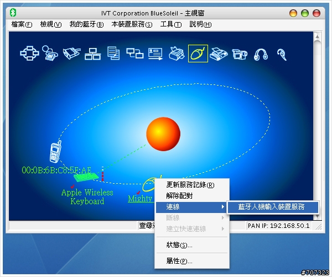Open 狀態(S)... from context menu
Viewport: 332px width, 277px height.
point(192,245)
